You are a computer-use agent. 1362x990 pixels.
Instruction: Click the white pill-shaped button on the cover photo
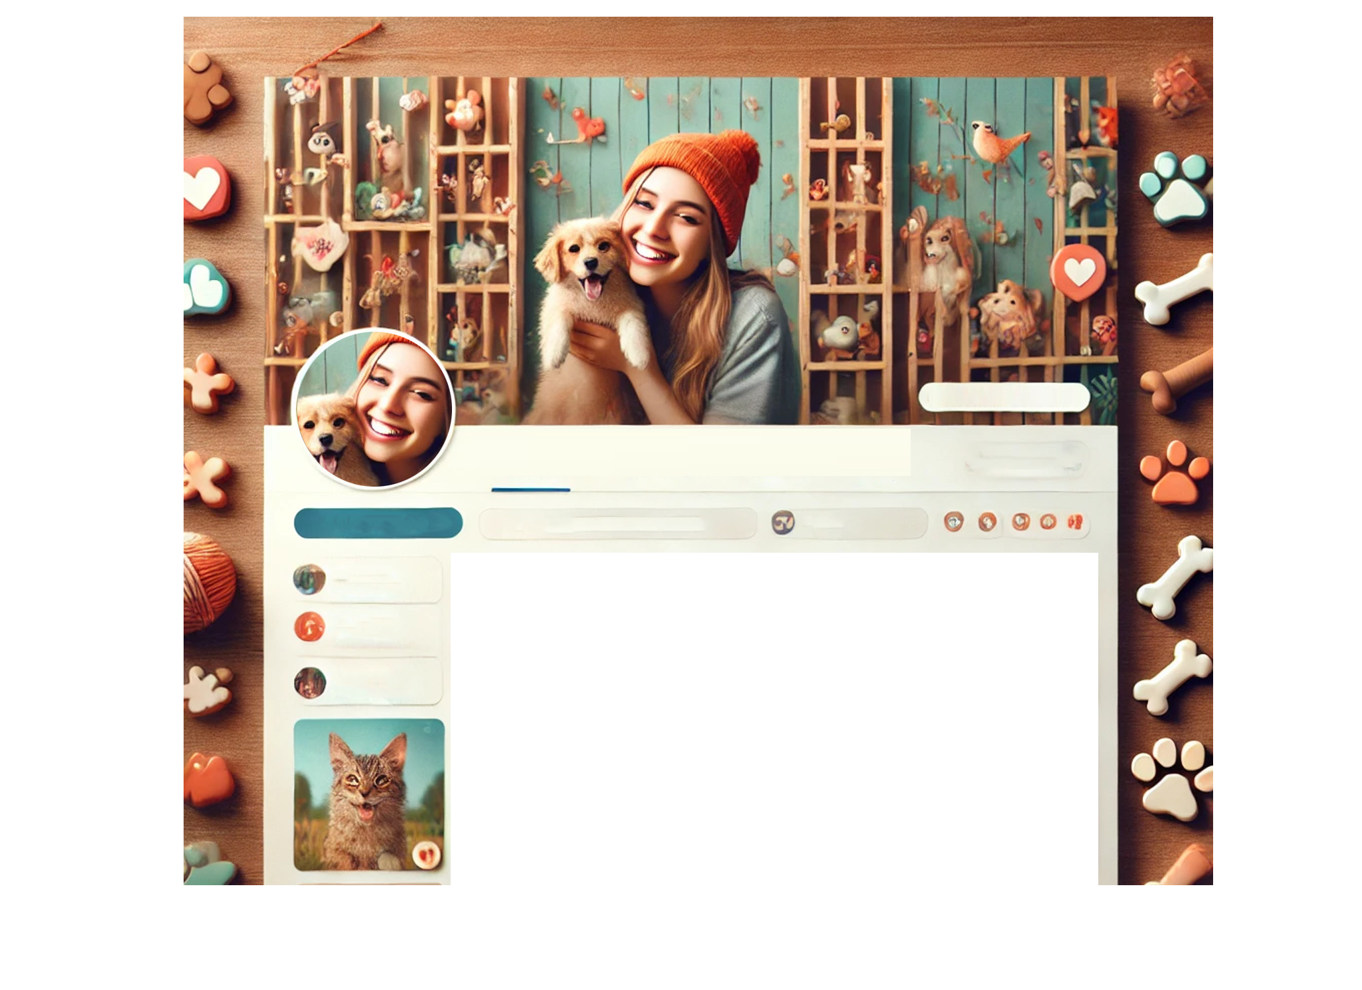click(1003, 397)
